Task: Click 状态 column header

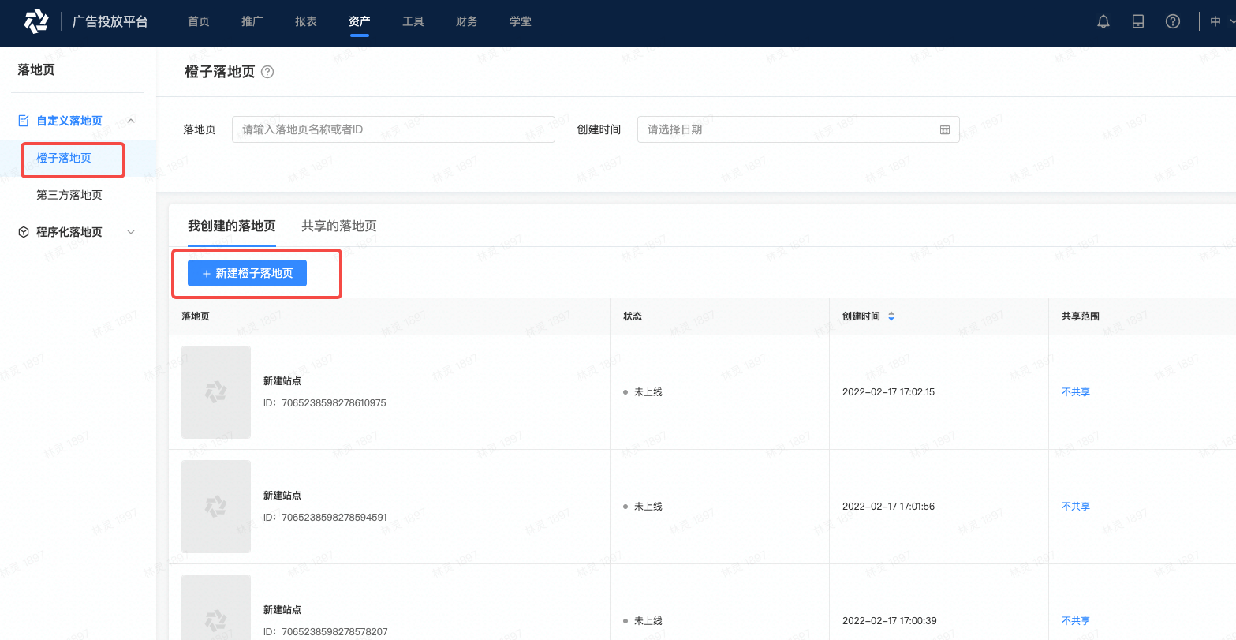Action: pos(633,316)
